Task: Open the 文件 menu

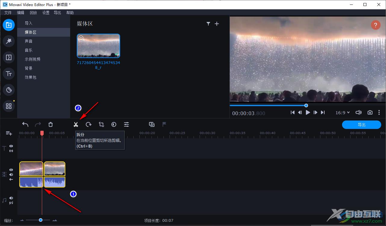Action: [x=8, y=13]
